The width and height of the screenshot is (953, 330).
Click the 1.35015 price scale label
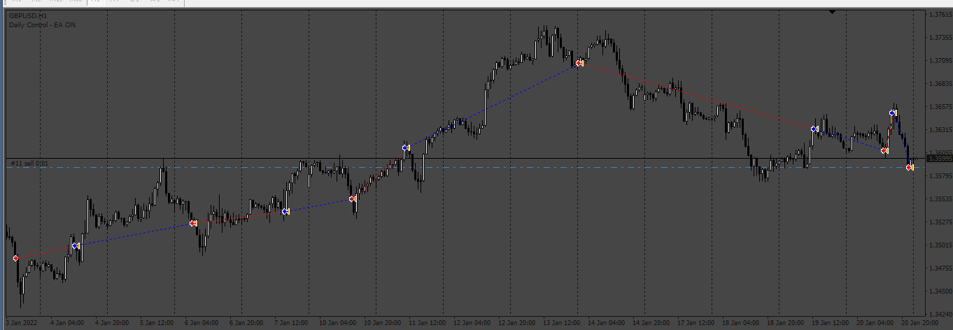940,245
